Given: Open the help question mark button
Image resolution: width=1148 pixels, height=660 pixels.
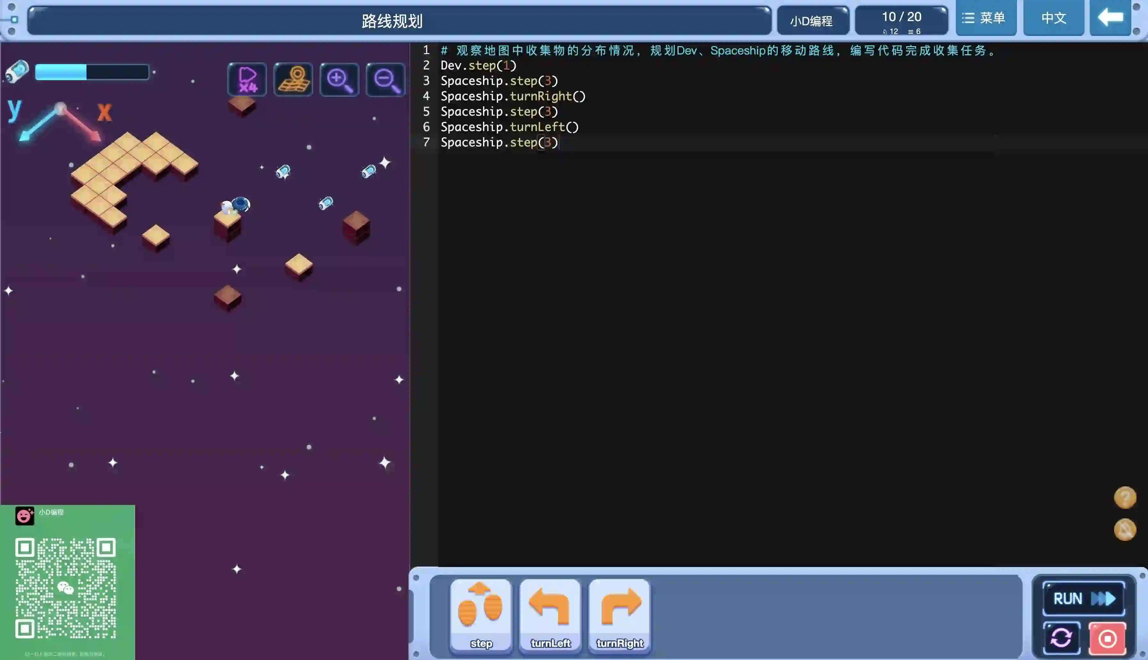Looking at the screenshot, I should [x=1124, y=498].
